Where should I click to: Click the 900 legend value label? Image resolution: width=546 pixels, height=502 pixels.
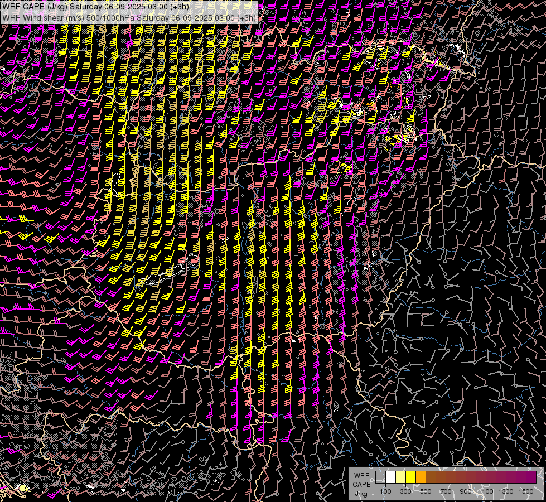466,491
